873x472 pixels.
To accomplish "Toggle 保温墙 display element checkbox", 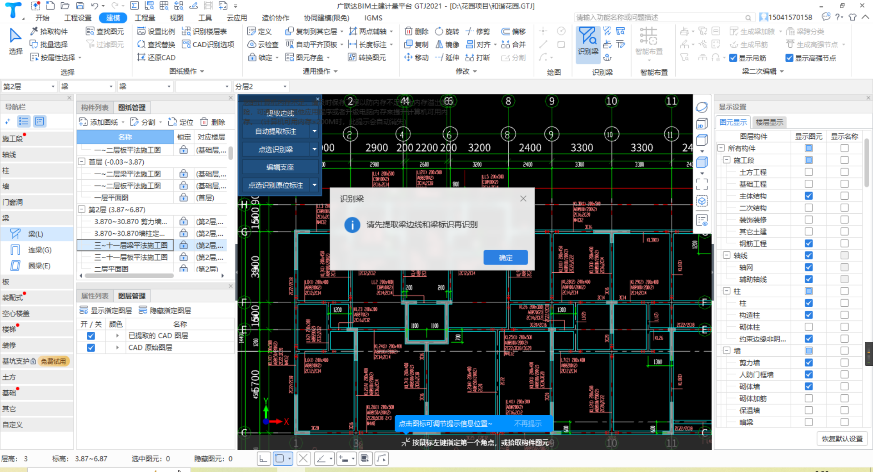I will [808, 410].
